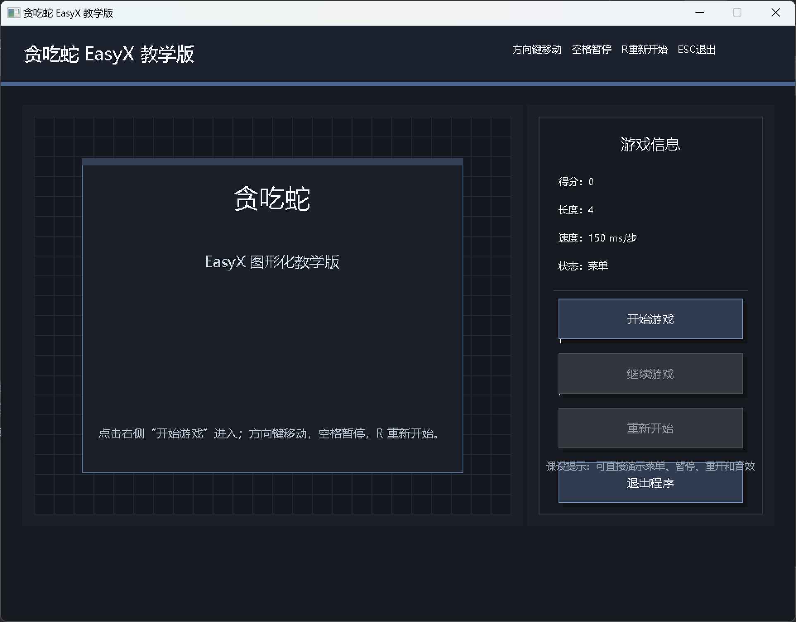Click the app icon in title bar
Screen dimensions: 796x622
13,13
